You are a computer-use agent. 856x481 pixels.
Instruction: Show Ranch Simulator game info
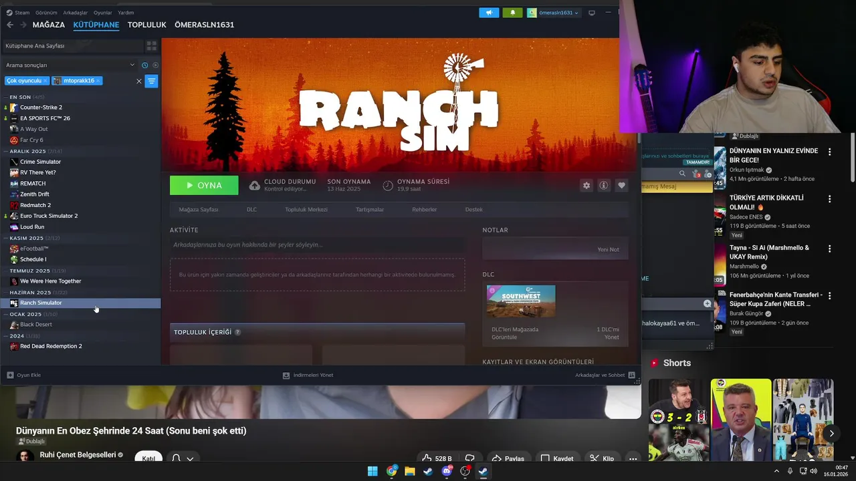(604, 186)
